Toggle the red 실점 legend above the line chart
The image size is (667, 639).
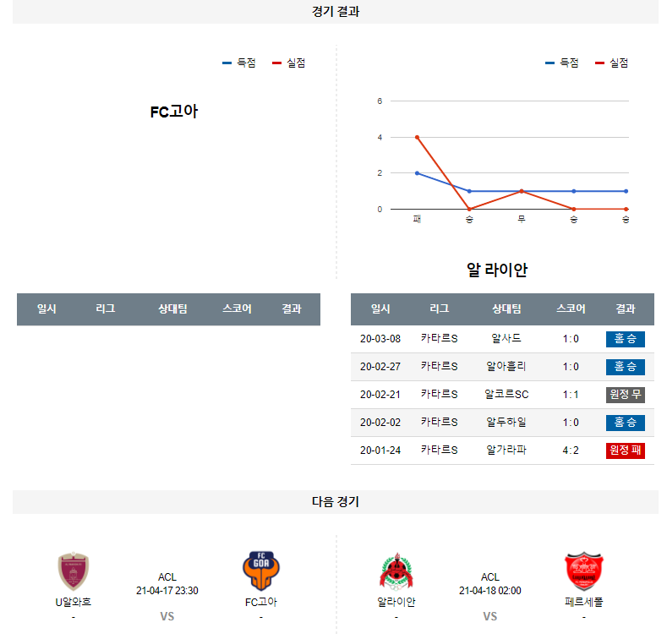(612, 63)
